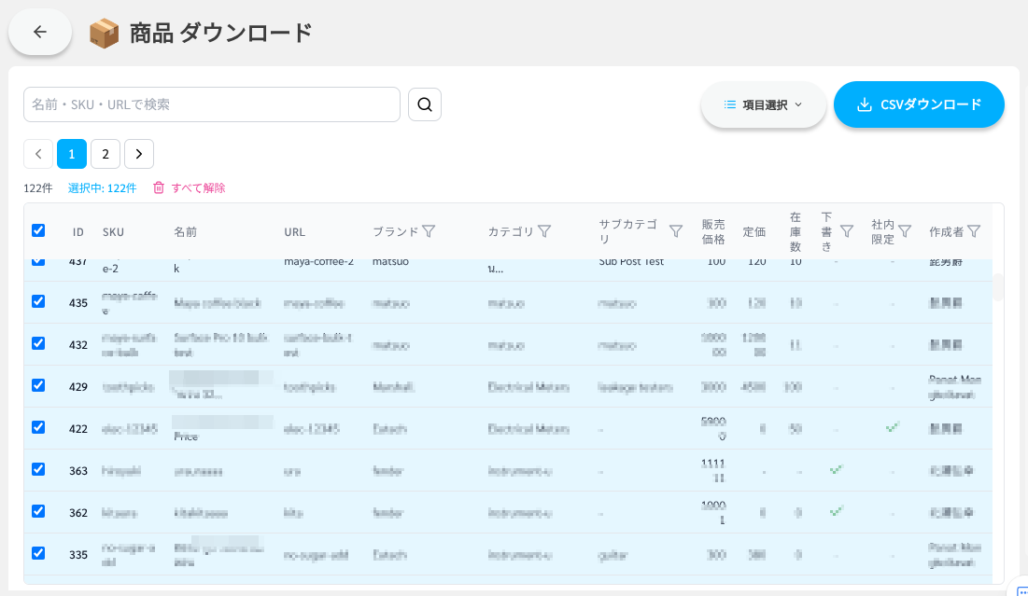The width and height of the screenshot is (1028, 596).
Task: Click the back arrow button
Action: click(40, 32)
